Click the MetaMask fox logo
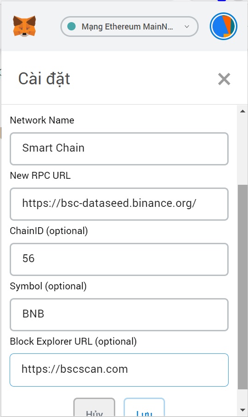Viewport: 248px width, 417px height. click(24, 26)
